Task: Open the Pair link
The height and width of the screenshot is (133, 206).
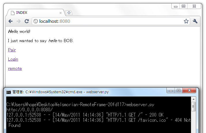Action: tap(12, 50)
